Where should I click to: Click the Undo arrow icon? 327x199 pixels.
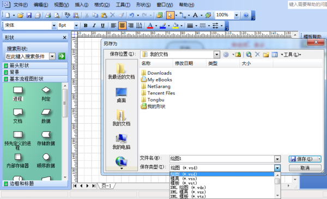point(131,15)
